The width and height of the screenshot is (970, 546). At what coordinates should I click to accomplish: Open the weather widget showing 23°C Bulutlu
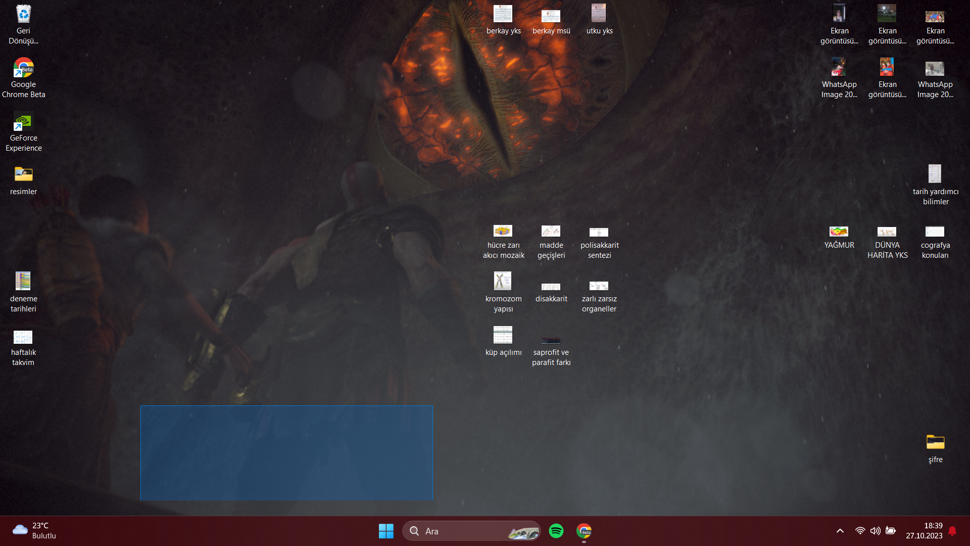click(x=34, y=531)
